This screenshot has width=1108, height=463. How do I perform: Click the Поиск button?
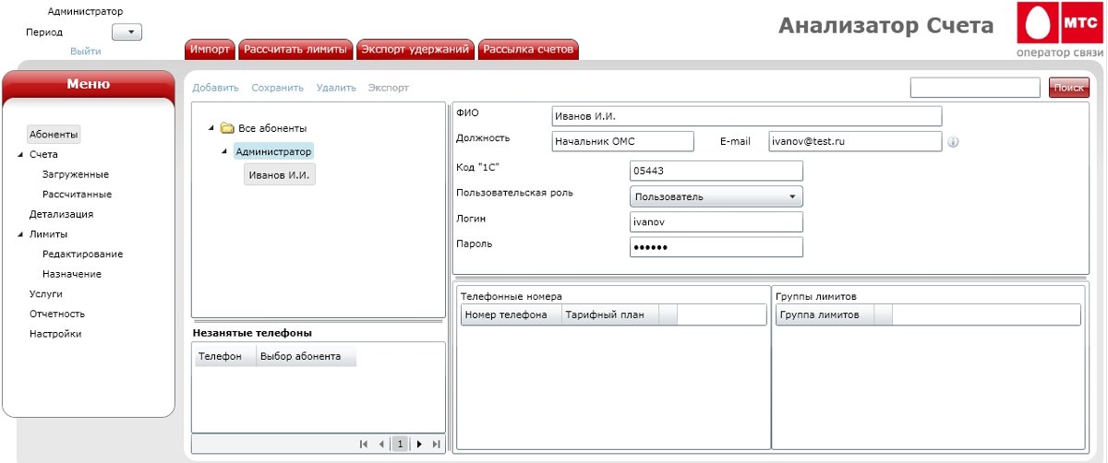[1069, 88]
